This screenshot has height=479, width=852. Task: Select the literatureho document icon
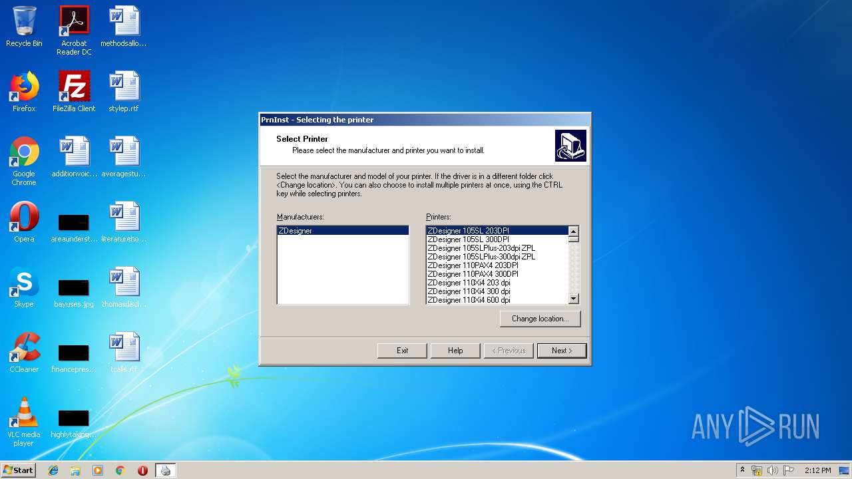[x=124, y=222]
